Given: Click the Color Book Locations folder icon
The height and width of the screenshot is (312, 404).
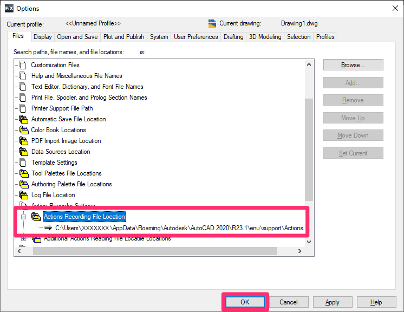Looking at the screenshot, I should (24, 130).
